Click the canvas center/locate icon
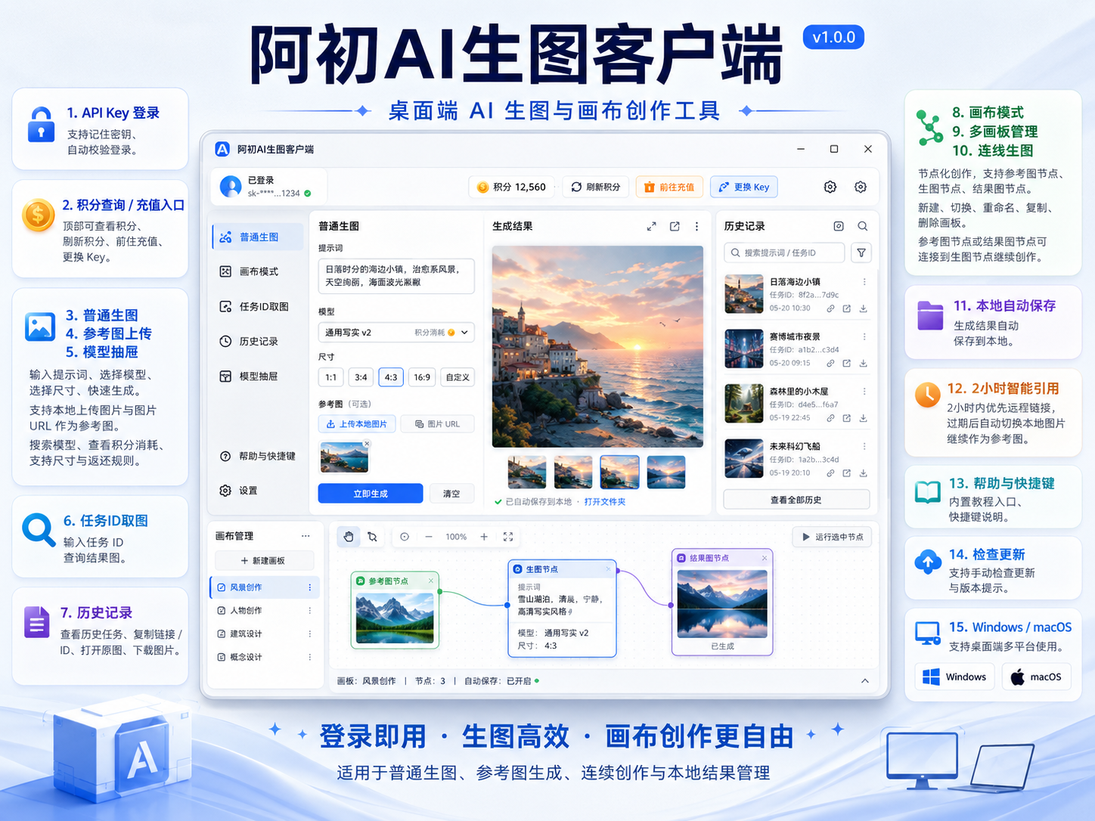Viewport: 1095px width, 821px height. click(x=405, y=537)
